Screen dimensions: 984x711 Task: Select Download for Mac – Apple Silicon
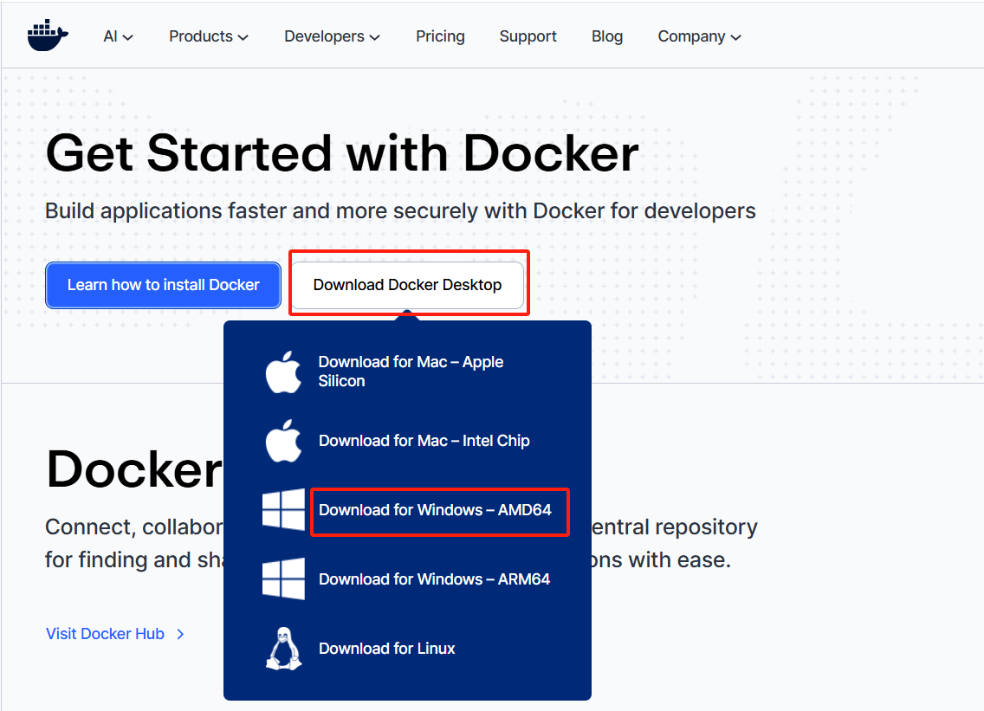tap(411, 372)
